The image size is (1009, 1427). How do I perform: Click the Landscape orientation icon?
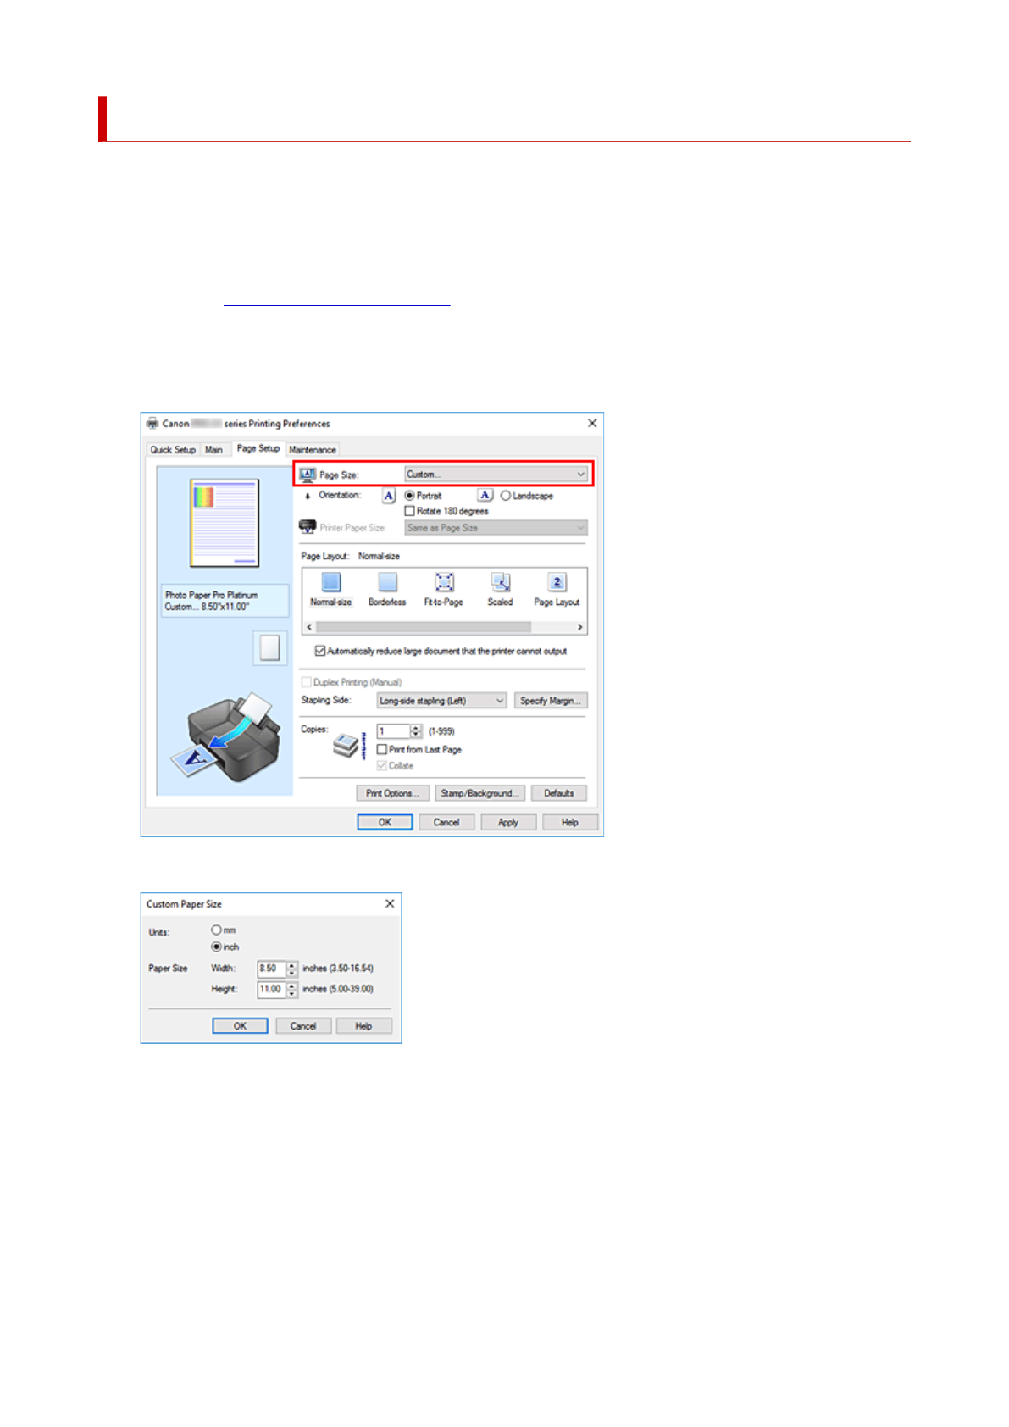click(x=485, y=496)
